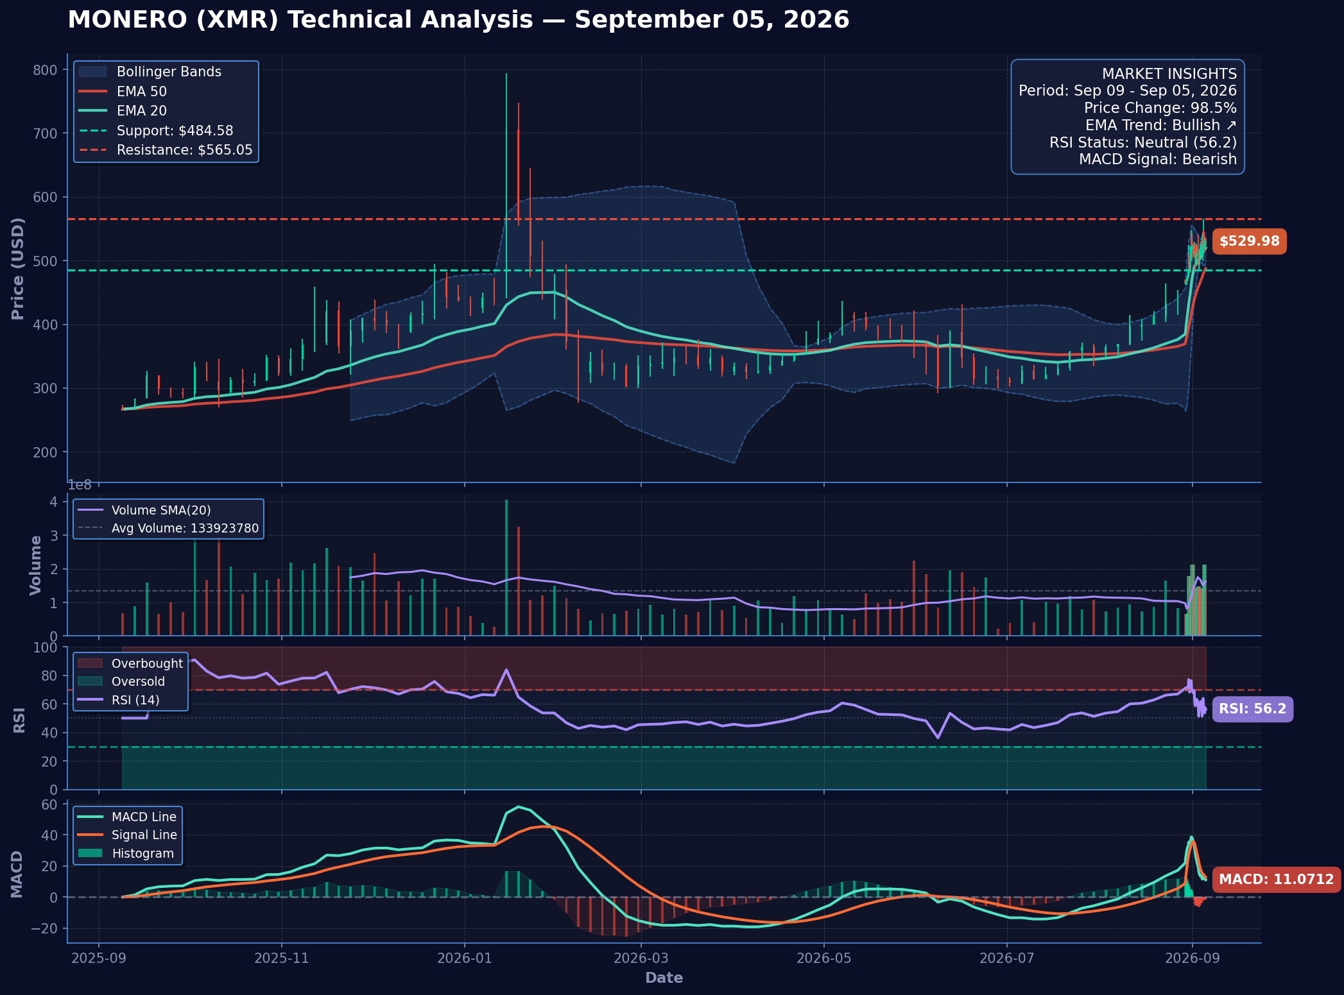Screen dimensions: 1344x995
Task: Select the Bollinger Bands legend swatch
Action: pos(92,72)
